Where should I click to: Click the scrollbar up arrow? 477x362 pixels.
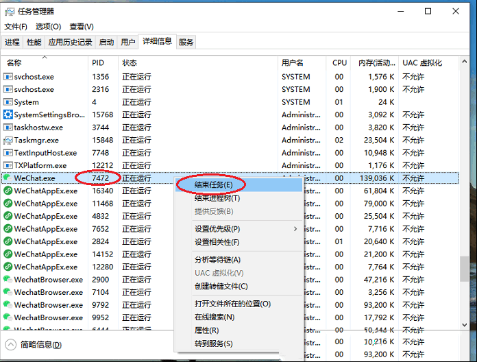pyautogui.click(x=464, y=62)
